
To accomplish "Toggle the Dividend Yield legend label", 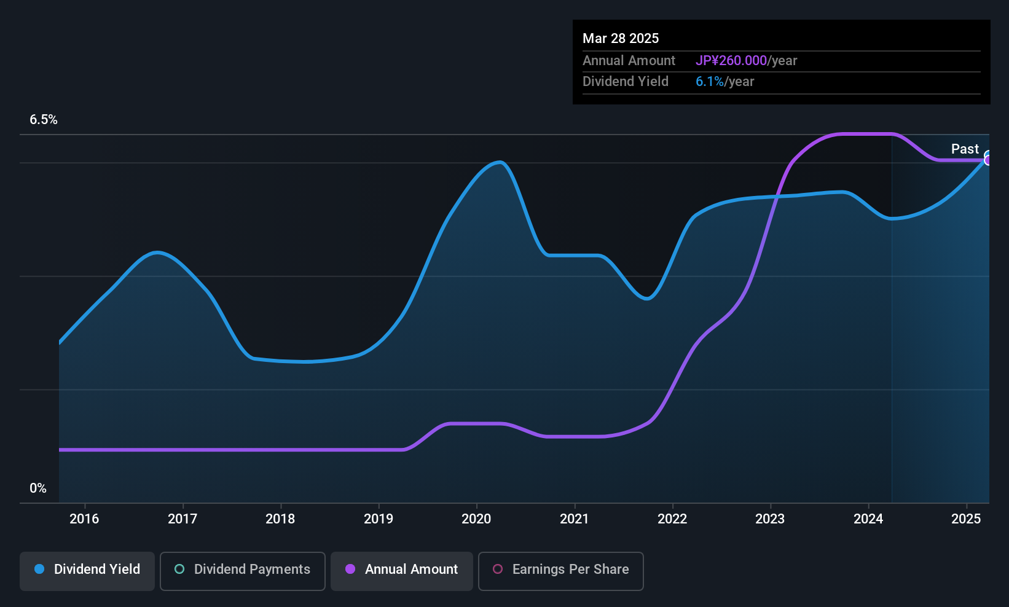I will point(96,569).
